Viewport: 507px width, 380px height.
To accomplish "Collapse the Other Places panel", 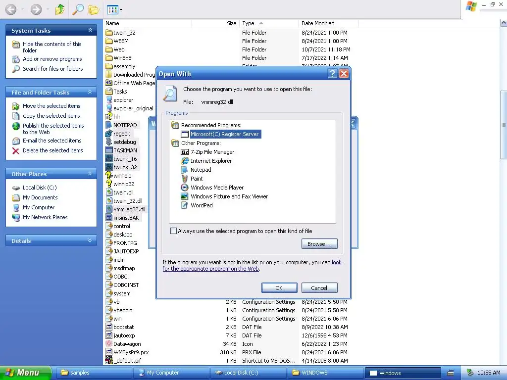I will [90, 174].
